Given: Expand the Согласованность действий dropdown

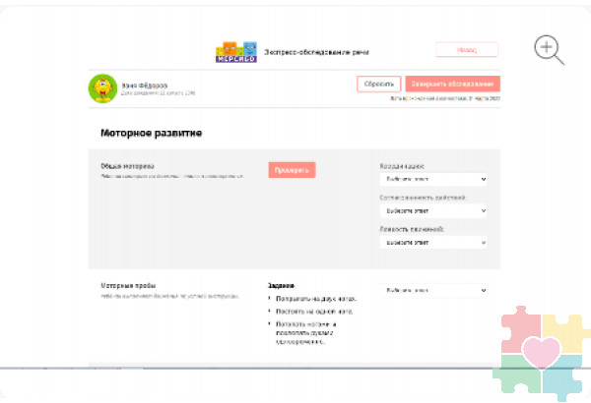Looking at the screenshot, I should pos(433,210).
